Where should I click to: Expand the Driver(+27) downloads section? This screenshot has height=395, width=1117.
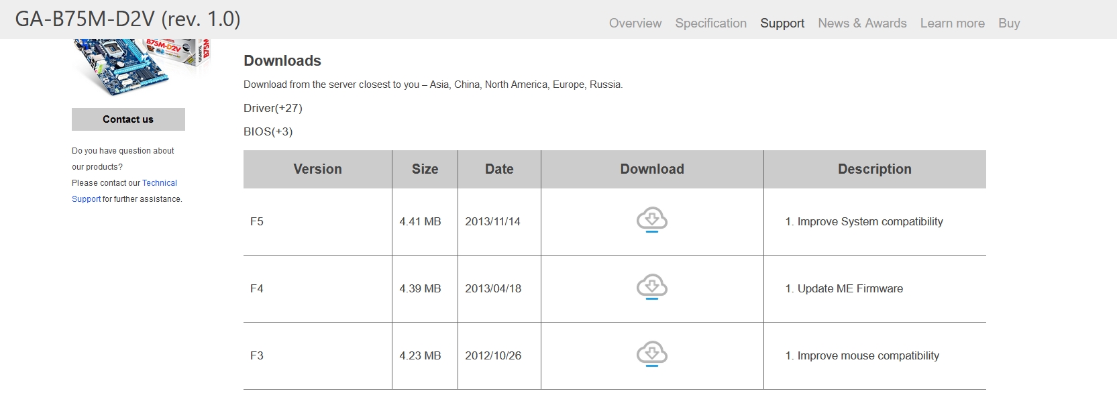click(x=273, y=108)
